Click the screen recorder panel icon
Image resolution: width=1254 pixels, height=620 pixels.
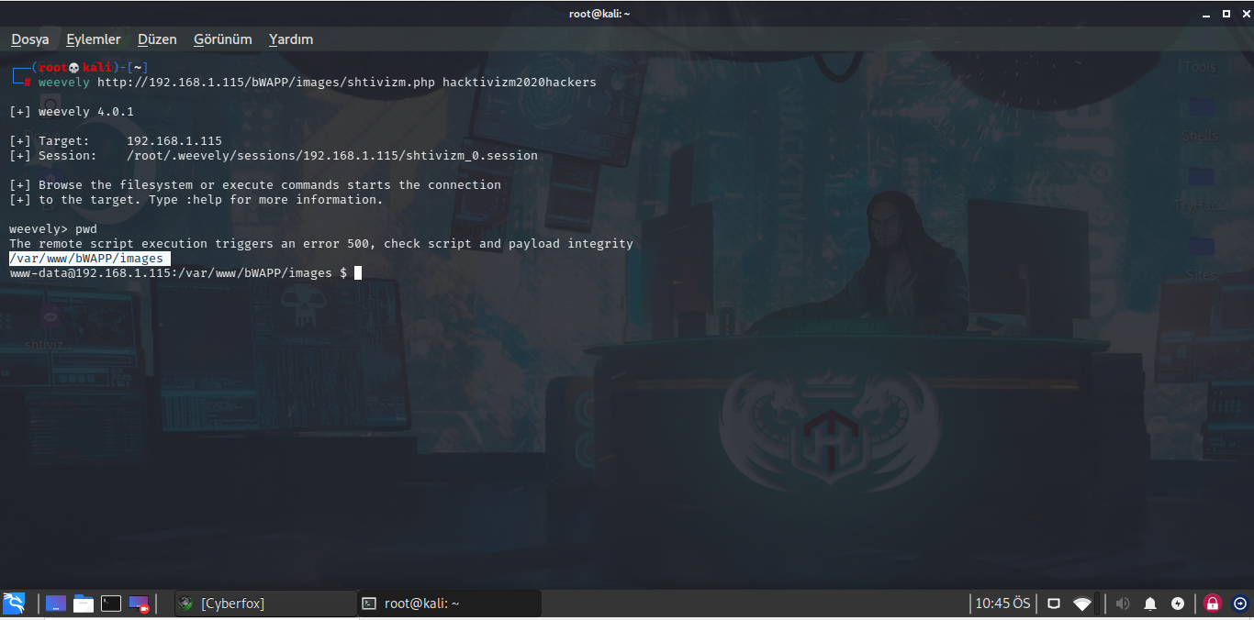click(139, 603)
